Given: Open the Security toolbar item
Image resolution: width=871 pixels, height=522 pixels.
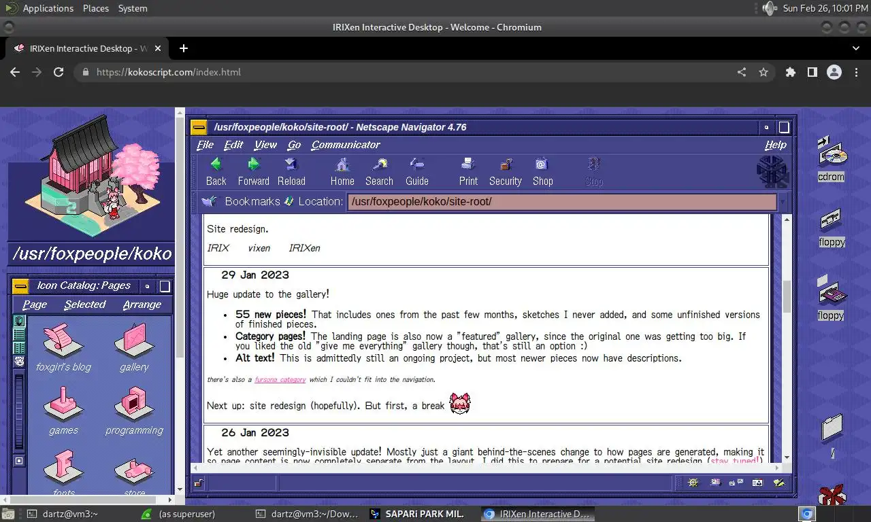Looking at the screenshot, I should [x=505, y=171].
